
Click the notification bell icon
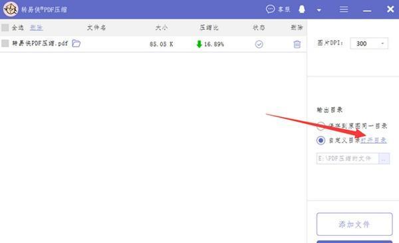coord(302,9)
